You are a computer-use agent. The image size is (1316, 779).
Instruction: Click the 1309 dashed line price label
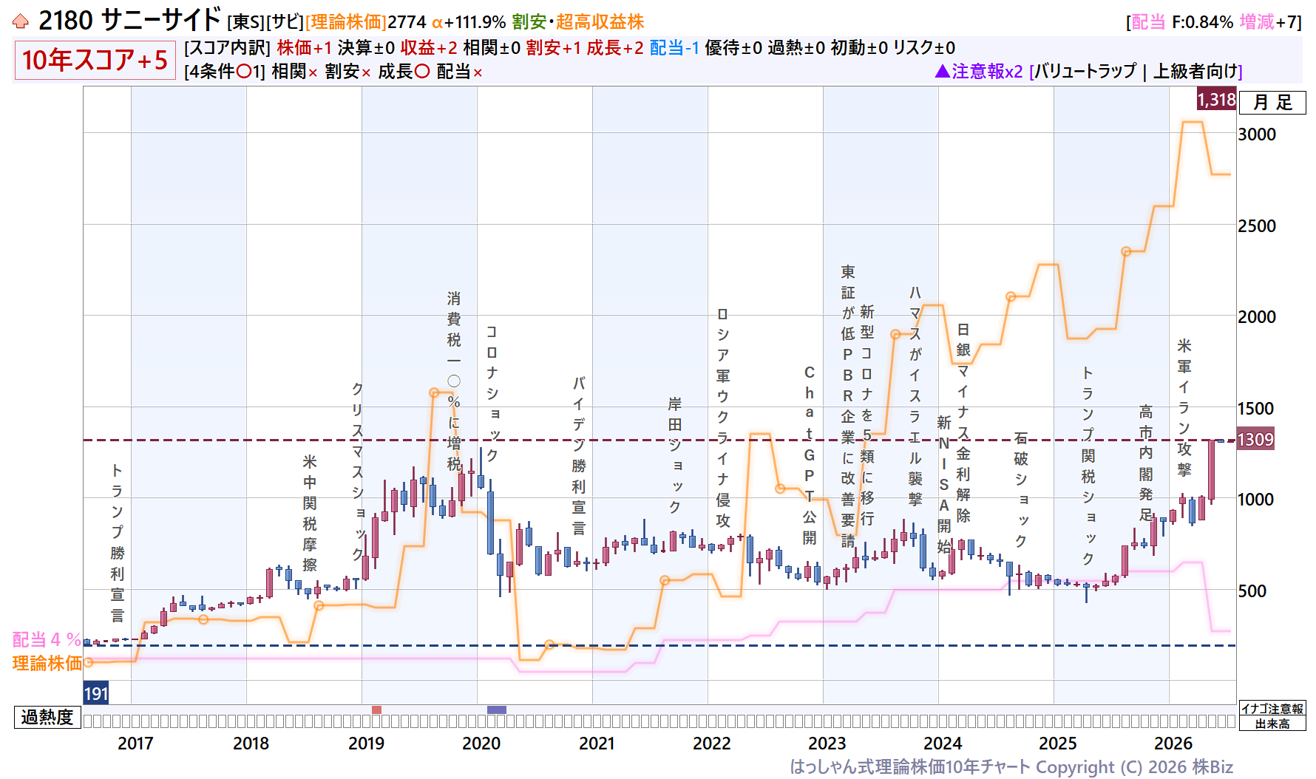(1255, 440)
